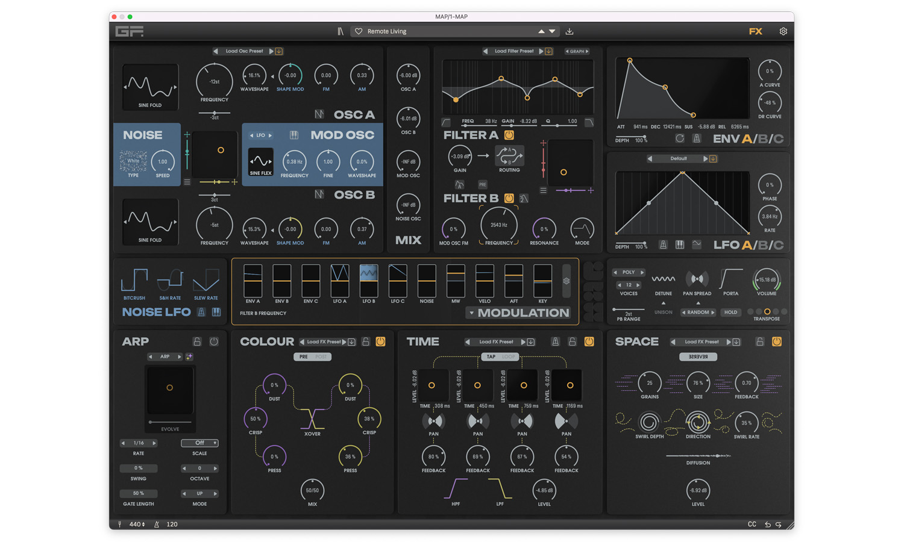Viewport: 904px width, 542px height.
Task: Select the Slew Rate Noise LFO shape
Action: [206, 281]
